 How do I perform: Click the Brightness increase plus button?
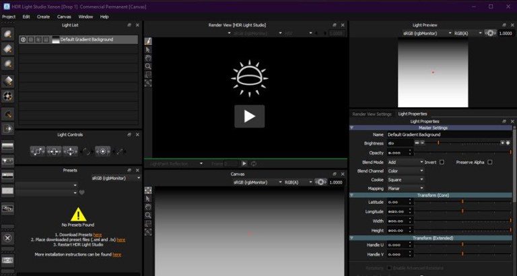[508, 143]
